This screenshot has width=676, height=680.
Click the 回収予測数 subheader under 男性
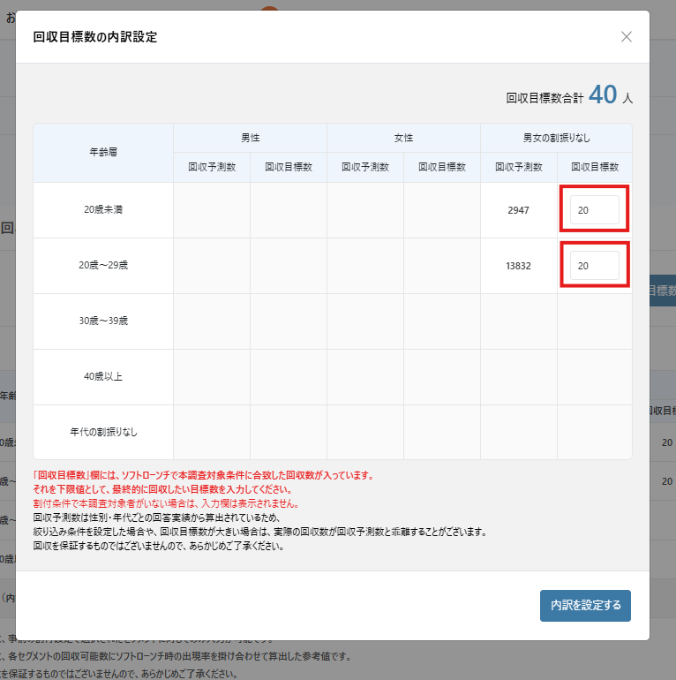(212, 167)
